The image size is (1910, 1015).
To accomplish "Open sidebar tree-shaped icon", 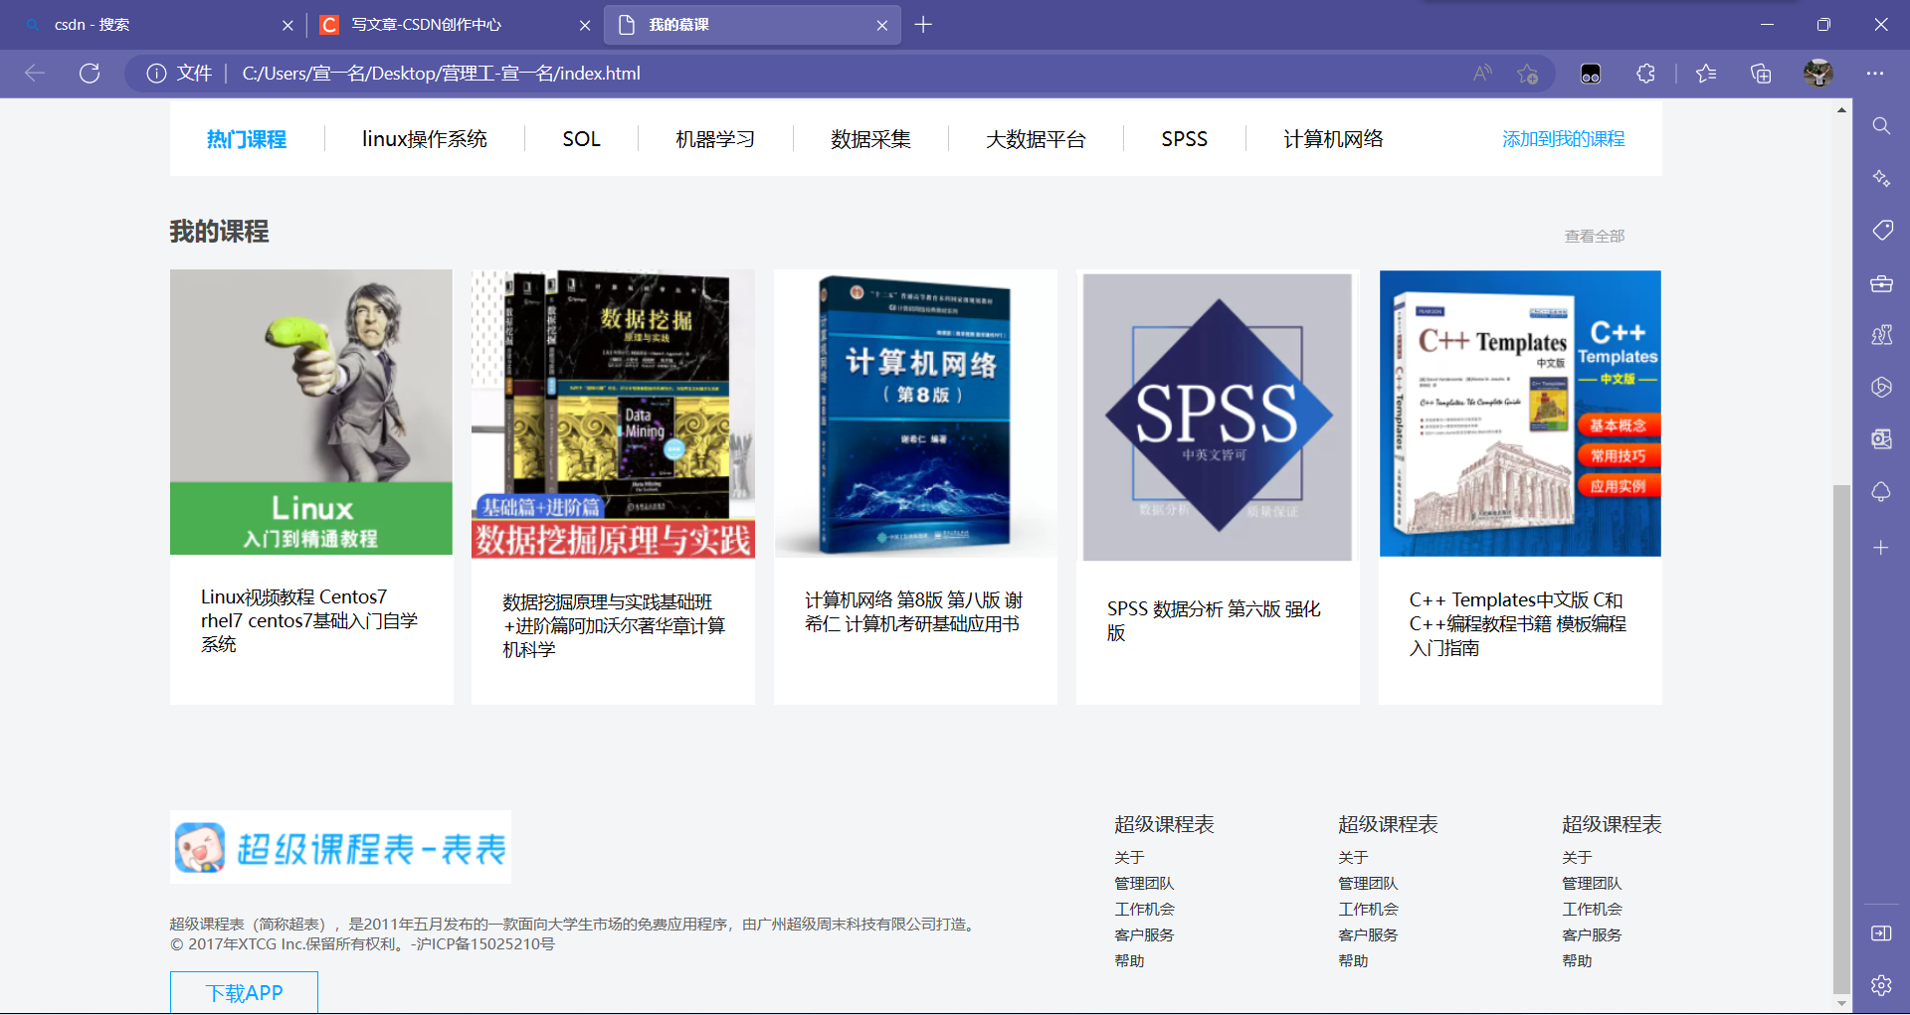I will [x=1881, y=492].
